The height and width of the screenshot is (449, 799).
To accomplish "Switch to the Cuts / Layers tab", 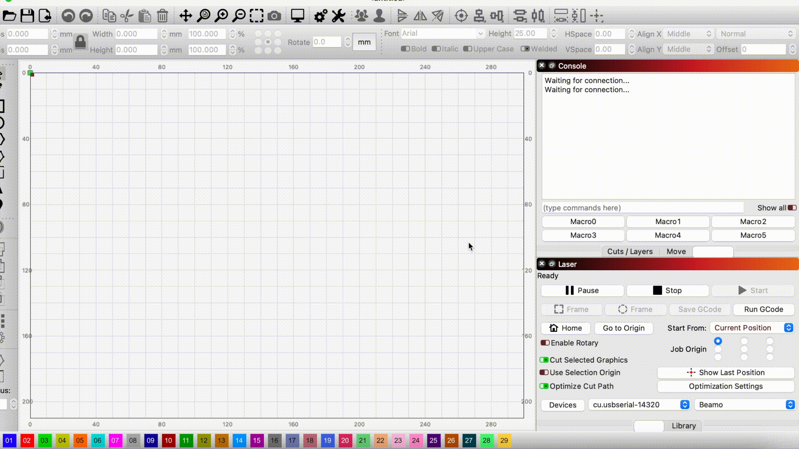I will [630, 252].
